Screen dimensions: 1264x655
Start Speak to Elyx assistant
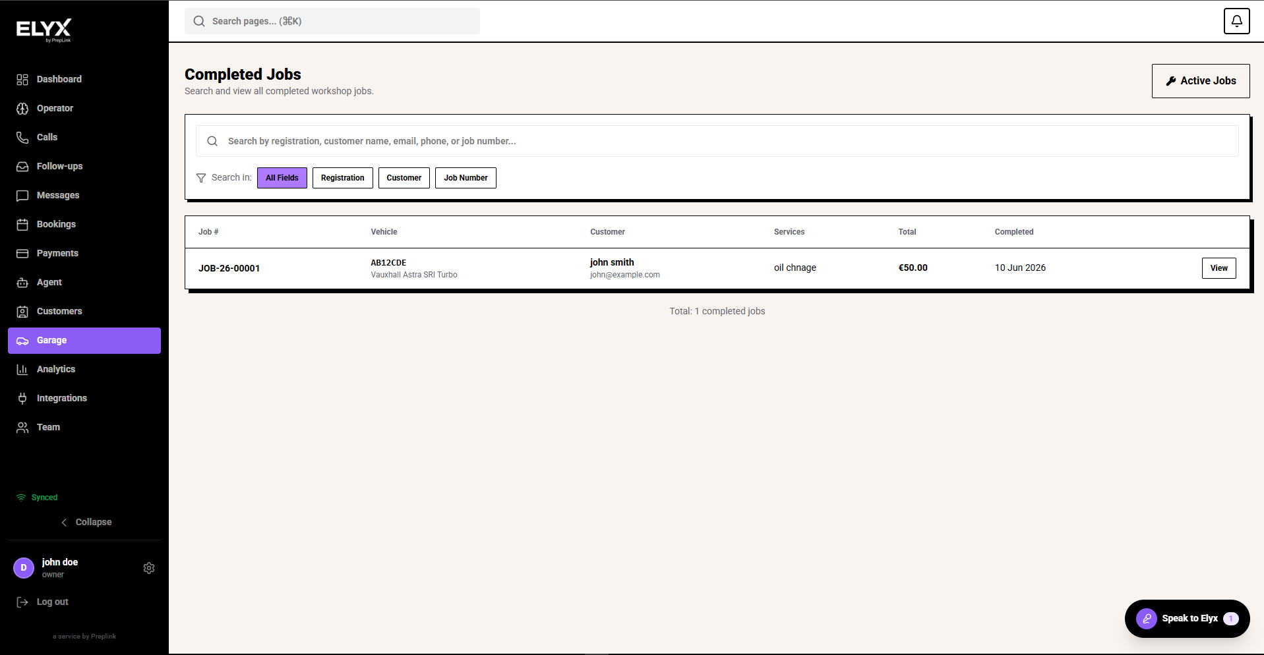(1187, 618)
